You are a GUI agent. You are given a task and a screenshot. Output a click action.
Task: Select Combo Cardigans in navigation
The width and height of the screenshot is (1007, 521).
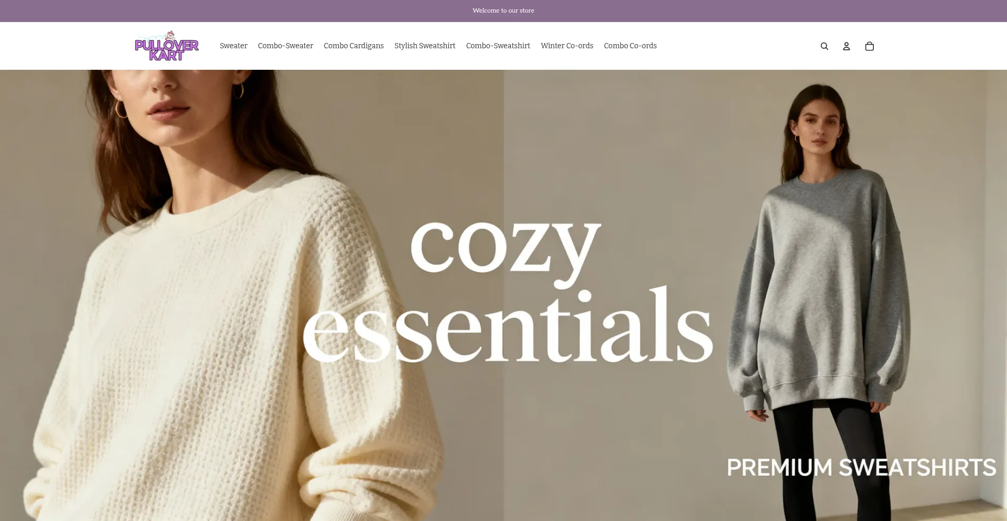(x=353, y=46)
